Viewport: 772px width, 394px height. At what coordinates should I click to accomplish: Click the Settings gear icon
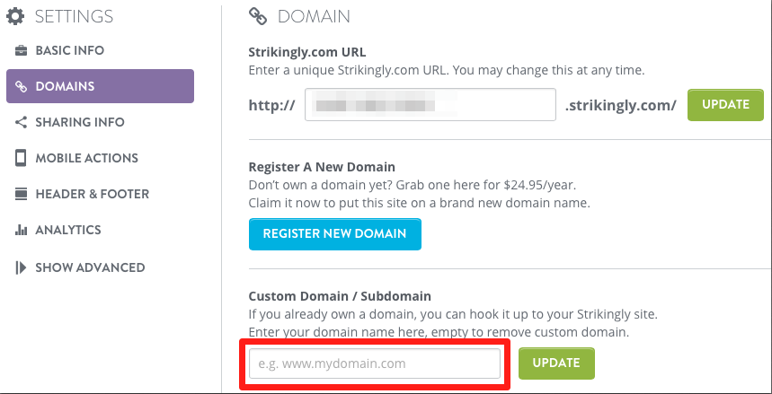pyautogui.click(x=14, y=17)
